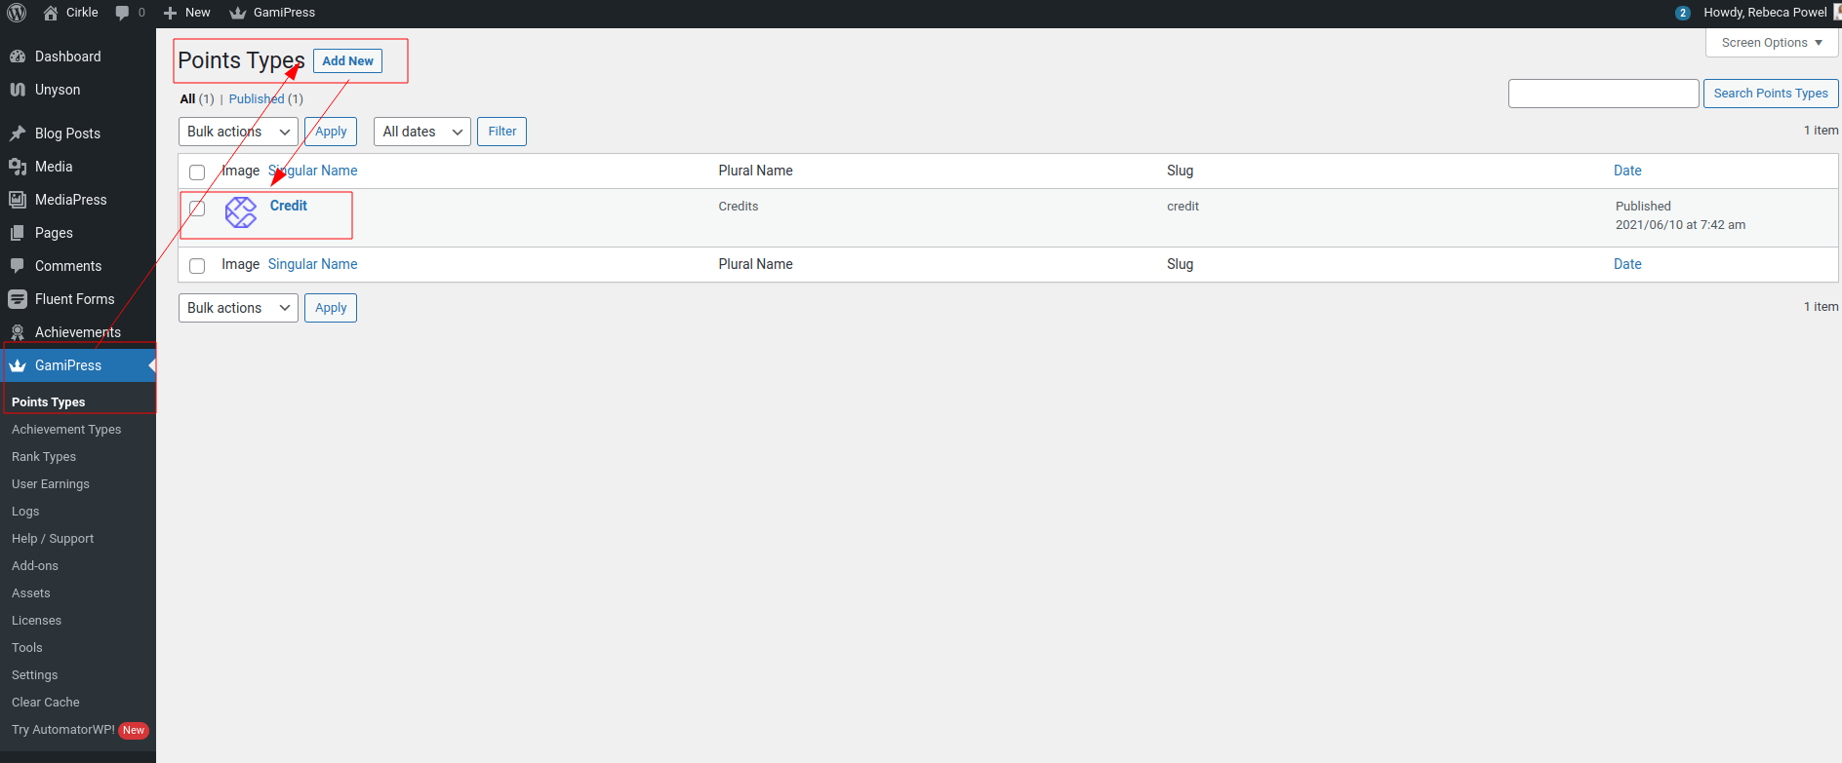Image resolution: width=1842 pixels, height=763 pixels.
Task: Click the MediaPress sidebar icon
Action: [18, 200]
